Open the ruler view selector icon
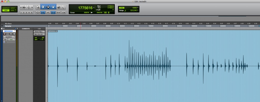This screenshot has width=260, height=102. [x=2, y=26]
